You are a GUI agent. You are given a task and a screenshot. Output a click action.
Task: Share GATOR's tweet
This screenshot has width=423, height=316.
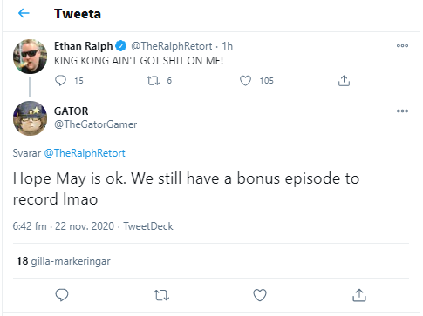pyautogui.click(x=359, y=295)
